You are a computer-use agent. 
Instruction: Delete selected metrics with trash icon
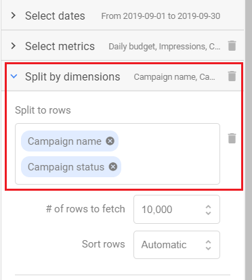232,46
